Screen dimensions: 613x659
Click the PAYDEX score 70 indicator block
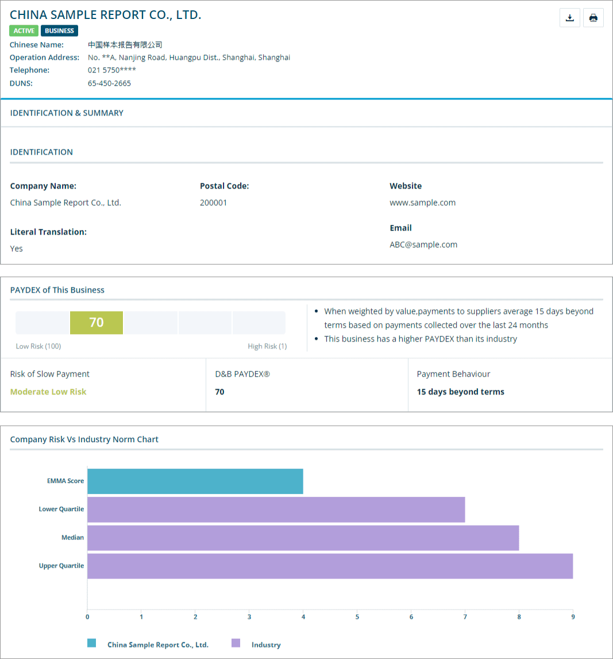click(x=97, y=323)
